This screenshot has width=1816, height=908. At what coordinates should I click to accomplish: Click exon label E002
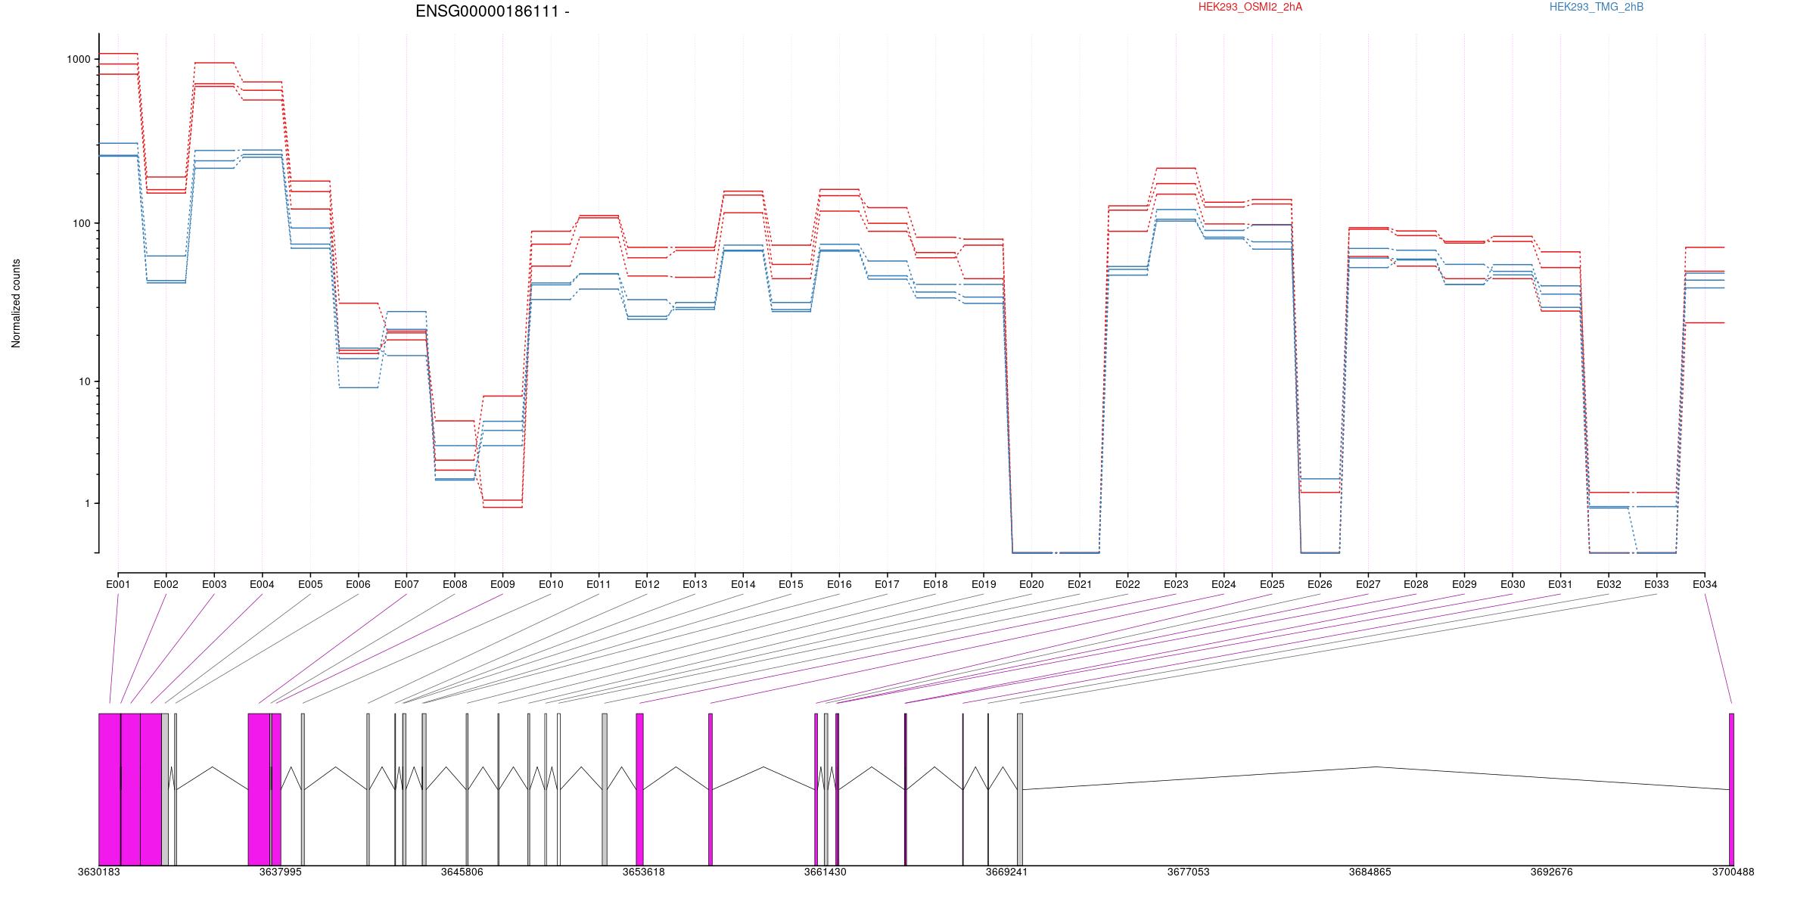pos(166,584)
